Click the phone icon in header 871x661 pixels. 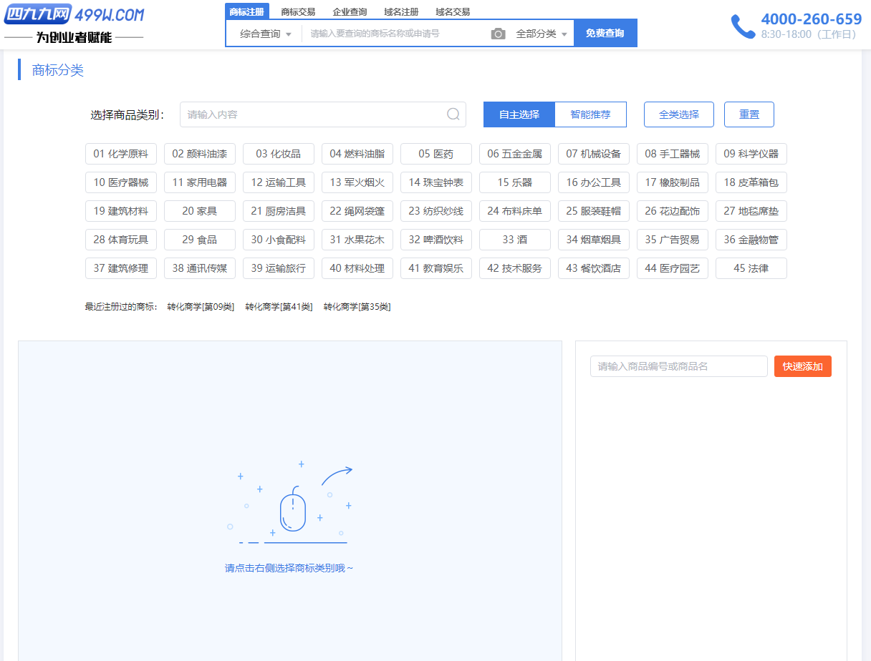pos(742,26)
